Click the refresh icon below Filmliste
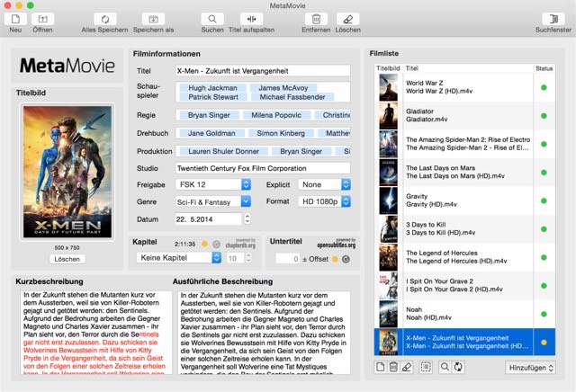Screen dimensions: 576x392 [x=458, y=367]
